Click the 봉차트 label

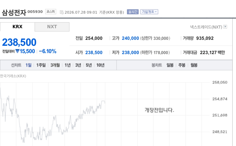(157, 65)
